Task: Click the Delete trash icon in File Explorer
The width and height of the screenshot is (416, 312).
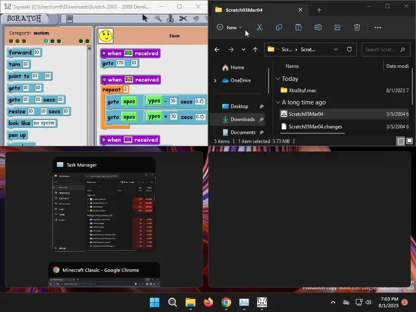Action: coord(357,27)
